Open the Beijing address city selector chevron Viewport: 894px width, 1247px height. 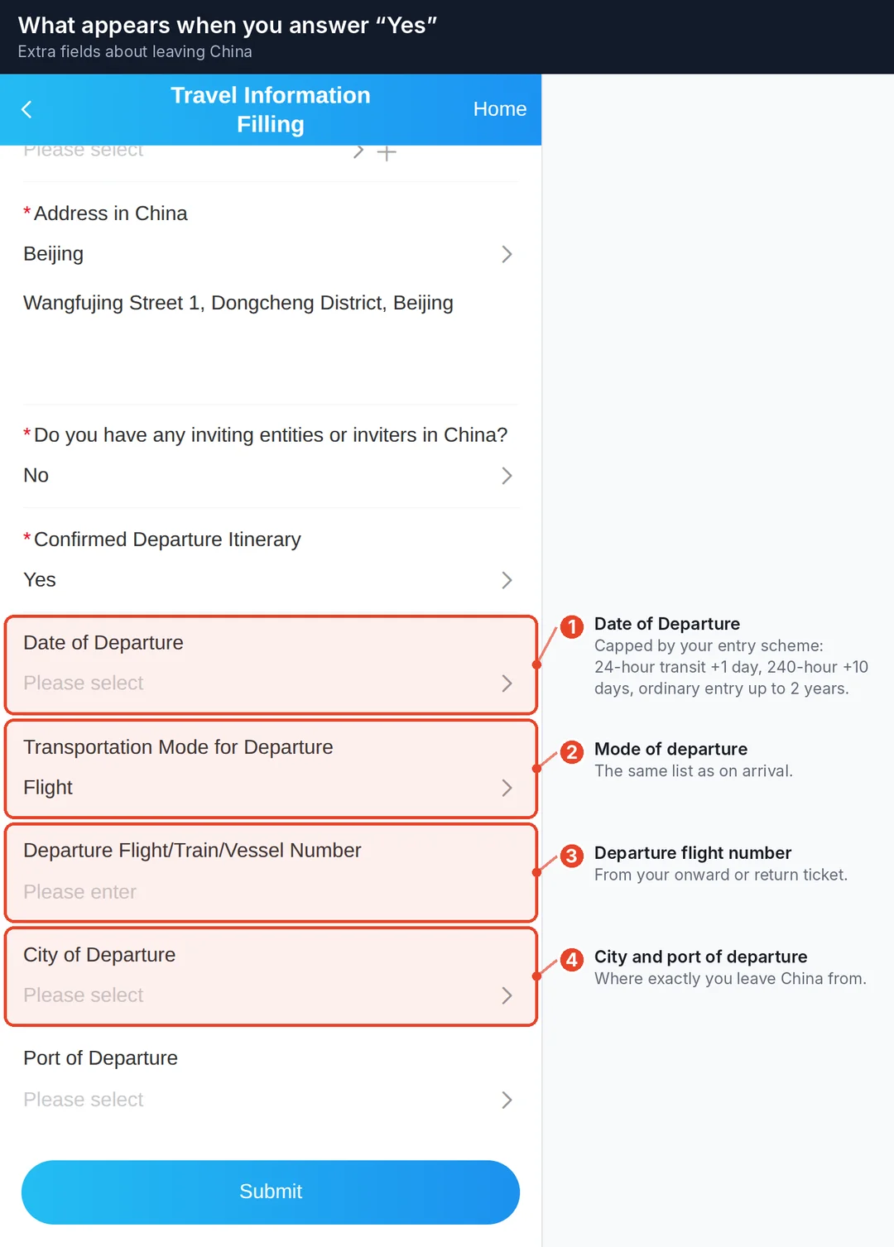(507, 254)
